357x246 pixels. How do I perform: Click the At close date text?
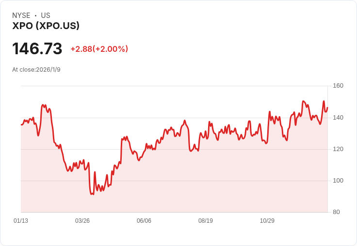click(x=36, y=70)
